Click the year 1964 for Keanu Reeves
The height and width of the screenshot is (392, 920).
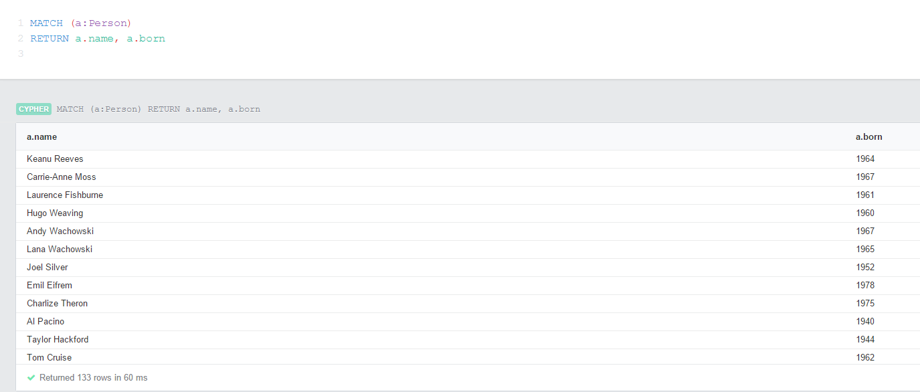[864, 159]
